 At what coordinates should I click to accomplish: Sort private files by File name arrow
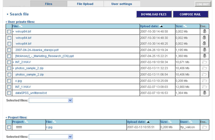21,26
